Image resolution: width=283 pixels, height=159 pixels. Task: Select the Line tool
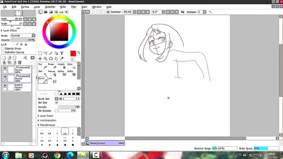coord(52,80)
